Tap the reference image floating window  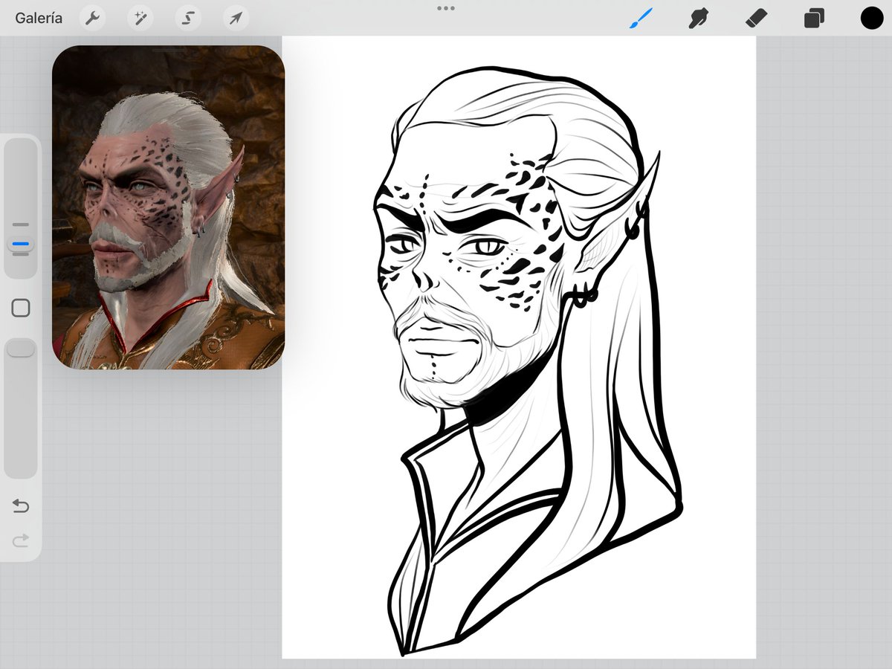point(169,207)
